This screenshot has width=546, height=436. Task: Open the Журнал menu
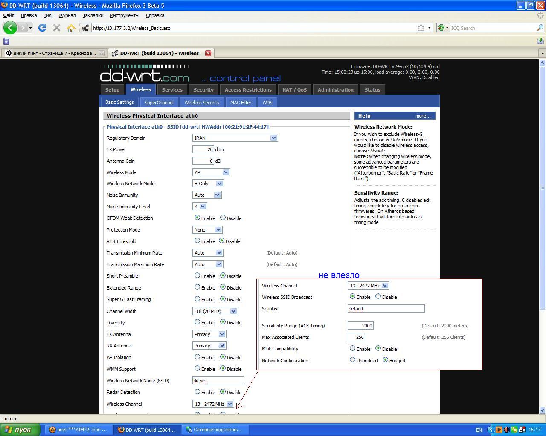[67, 15]
